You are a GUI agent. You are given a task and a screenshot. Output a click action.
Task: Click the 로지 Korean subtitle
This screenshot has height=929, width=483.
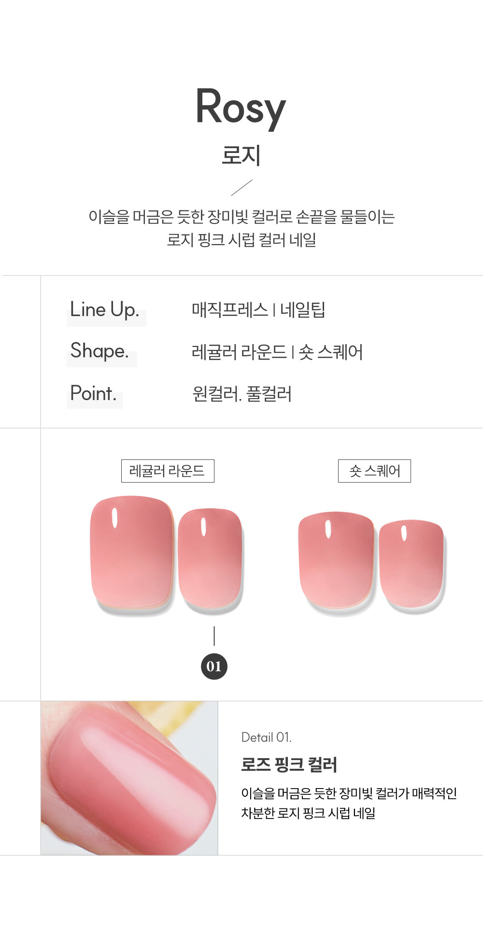[241, 155]
